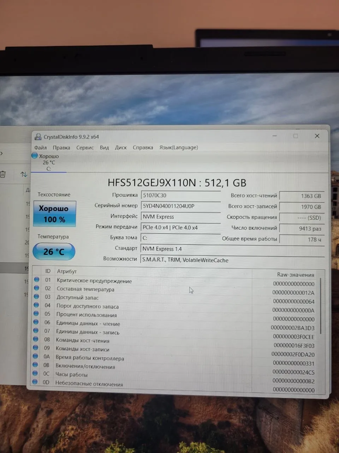This screenshot has height=453, width=339.
Task: Select the Критическое предупреждение attribute text
Action: pos(94,281)
